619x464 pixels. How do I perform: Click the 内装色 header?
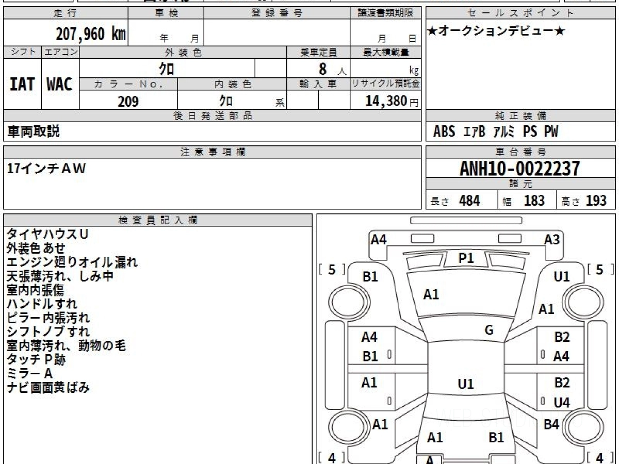pyautogui.click(x=233, y=84)
